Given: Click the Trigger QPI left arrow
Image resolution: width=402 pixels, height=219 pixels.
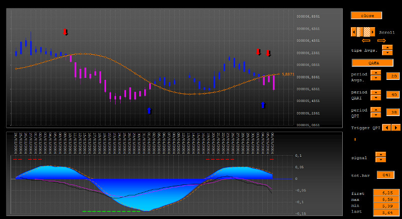Looking at the screenshot, I should point(386,128).
